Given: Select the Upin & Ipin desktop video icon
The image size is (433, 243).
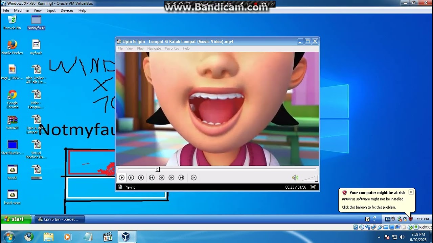Looking at the screenshot, I should [x=36, y=124].
